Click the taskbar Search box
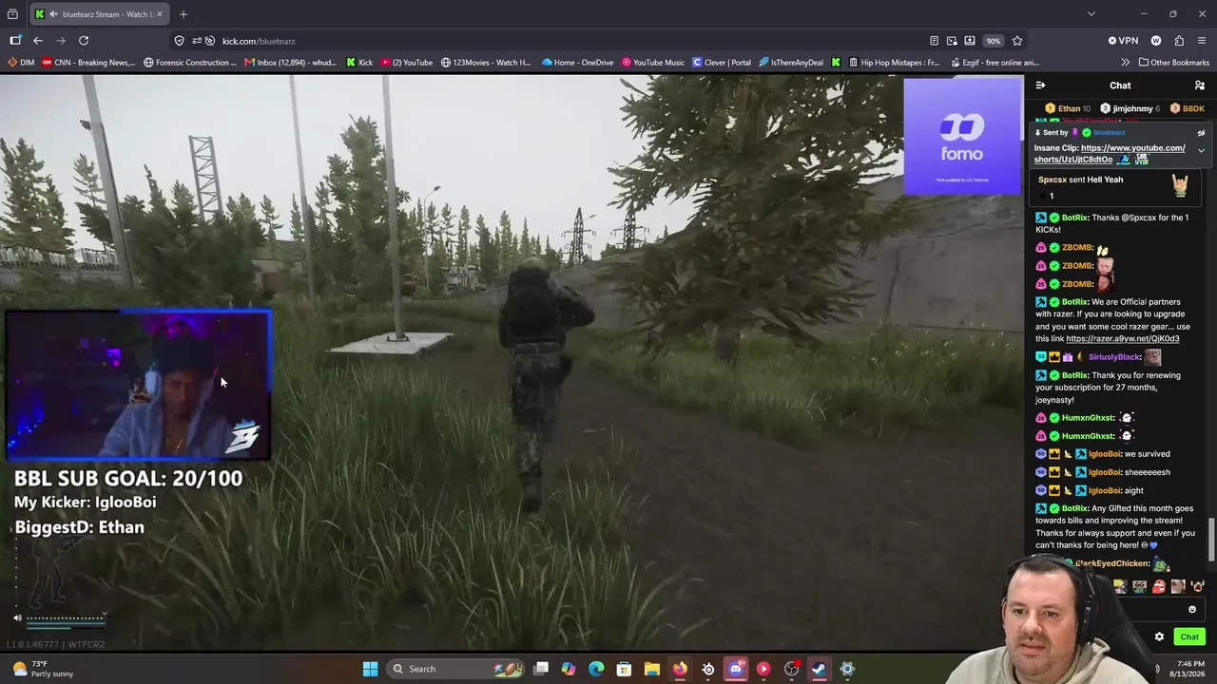The image size is (1217, 684). (456, 669)
